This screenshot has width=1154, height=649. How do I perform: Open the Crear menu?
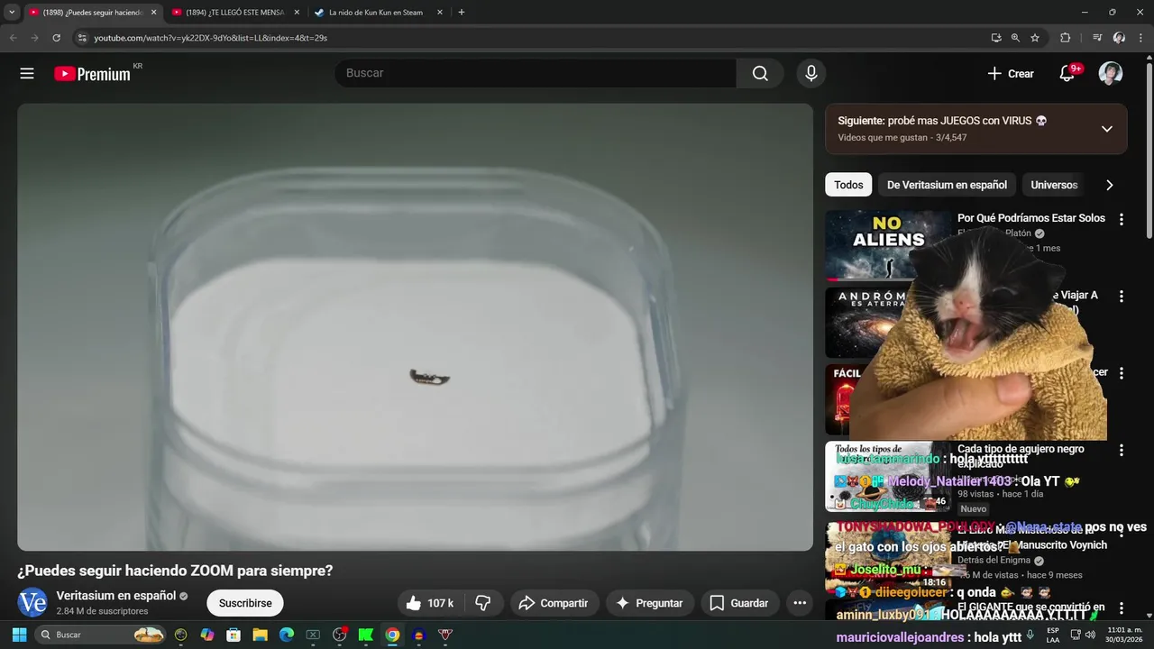click(1011, 74)
